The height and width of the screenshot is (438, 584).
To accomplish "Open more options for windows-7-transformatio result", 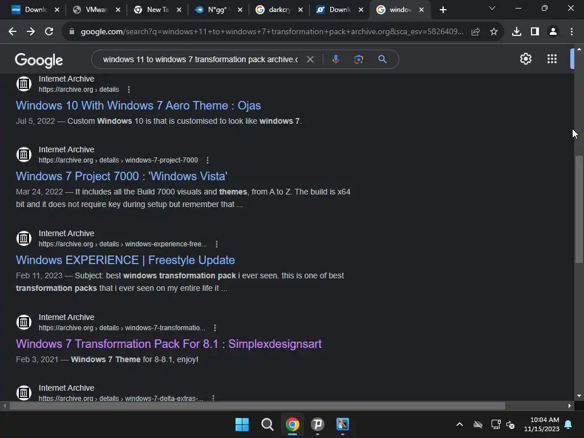I will (215, 328).
